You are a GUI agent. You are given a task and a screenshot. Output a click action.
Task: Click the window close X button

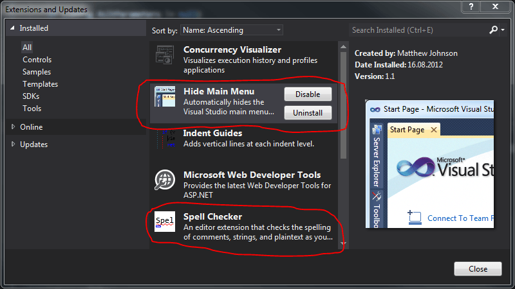tap(495, 6)
